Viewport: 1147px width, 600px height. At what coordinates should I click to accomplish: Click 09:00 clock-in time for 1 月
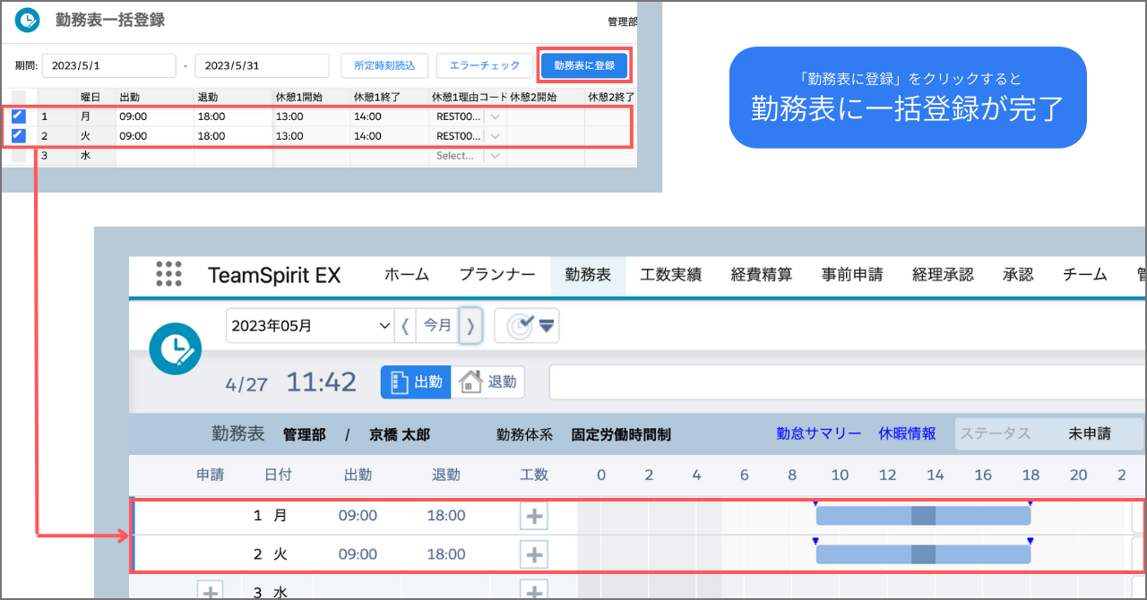click(358, 516)
